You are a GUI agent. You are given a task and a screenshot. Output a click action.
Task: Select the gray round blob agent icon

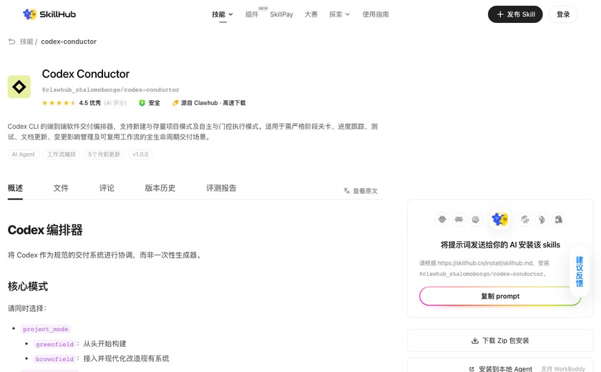pos(476,220)
